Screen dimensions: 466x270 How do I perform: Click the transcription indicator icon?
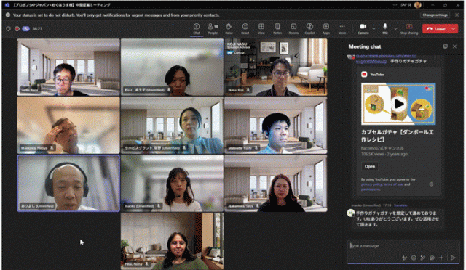(26, 29)
